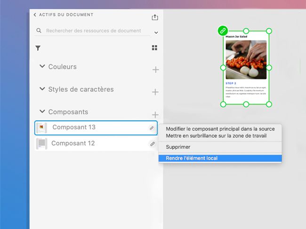Image resolution: width=306 pixels, height=229 pixels.
Task: Click the Styles de caractères label
Action: click(x=81, y=89)
